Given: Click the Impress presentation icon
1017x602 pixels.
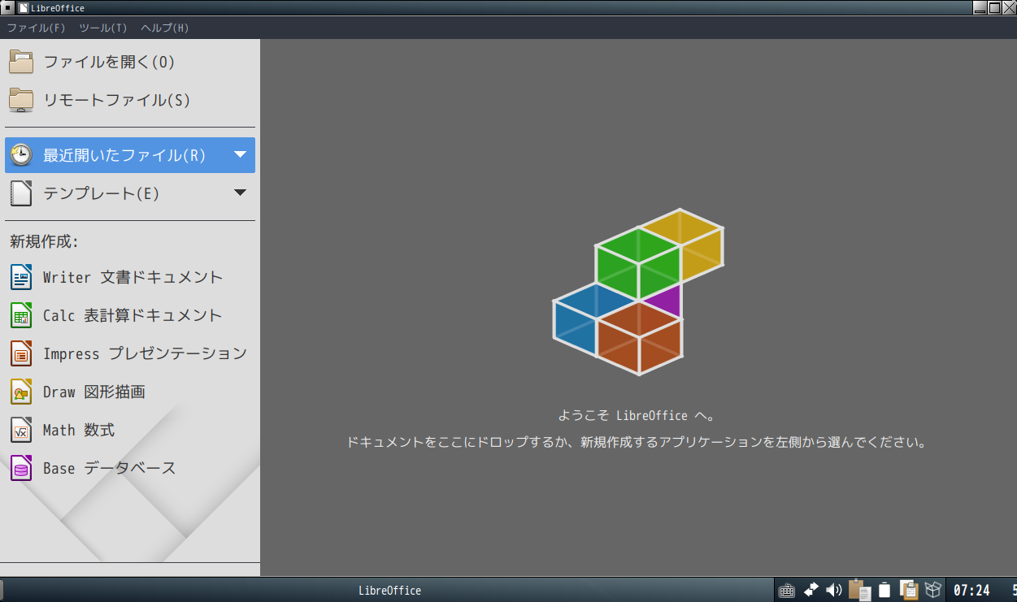Looking at the screenshot, I should coord(21,353).
